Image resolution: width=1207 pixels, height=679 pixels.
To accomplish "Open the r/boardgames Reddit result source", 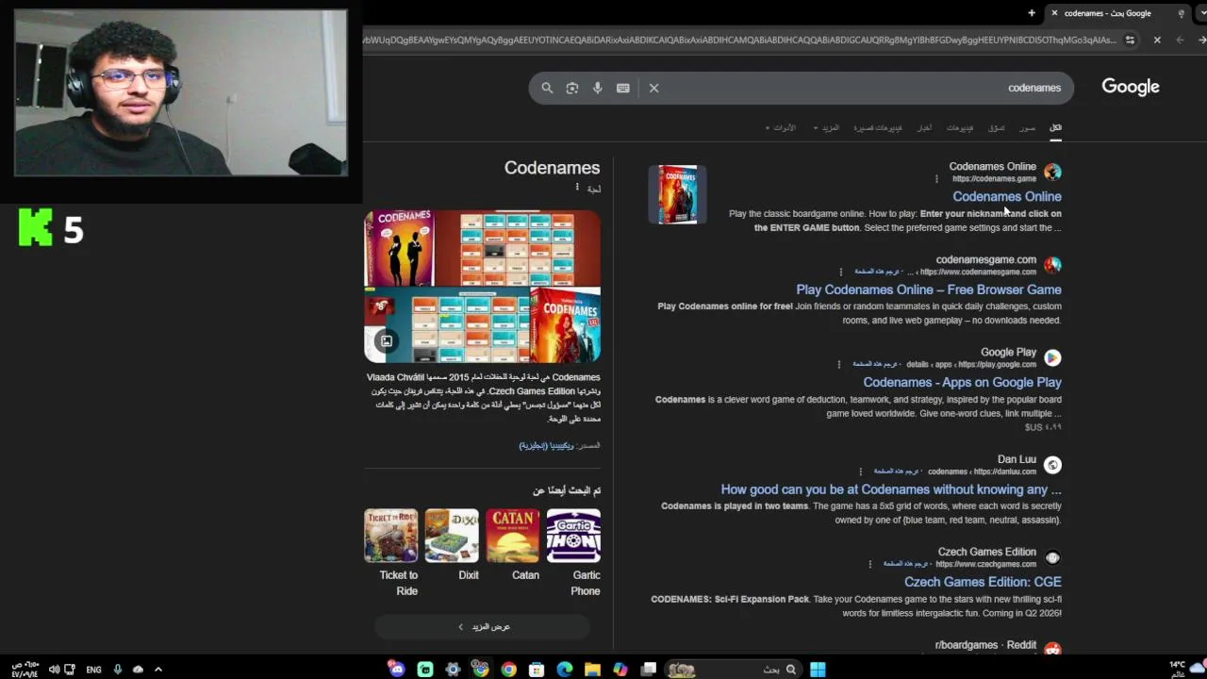I will [x=985, y=645].
